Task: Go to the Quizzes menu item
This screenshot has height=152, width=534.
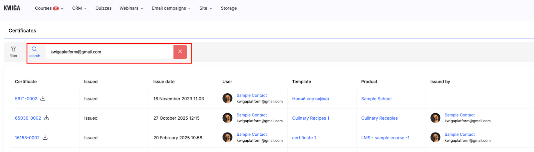Action: coord(103,8)
